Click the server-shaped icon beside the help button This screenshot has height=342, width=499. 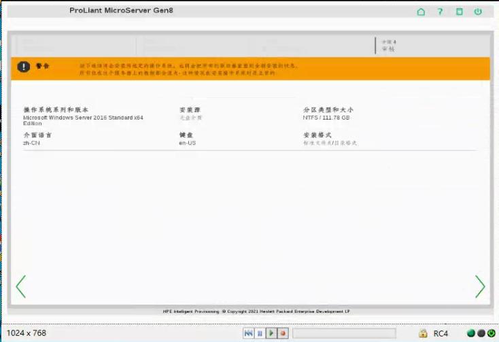pyautogui.click(x=459, y=12)
